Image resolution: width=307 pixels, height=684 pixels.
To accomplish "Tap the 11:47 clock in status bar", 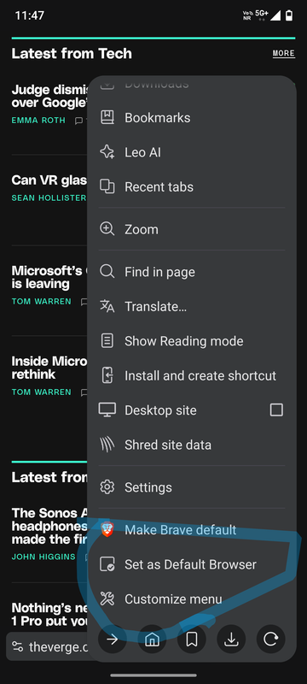I will pos(29,15).
